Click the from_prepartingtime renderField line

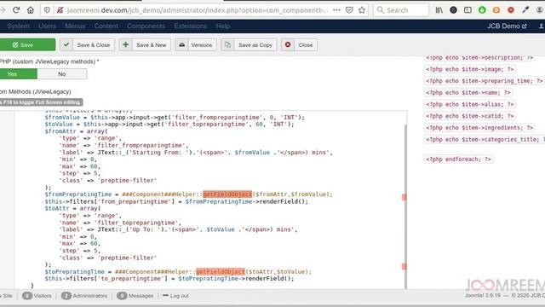(176, 201)
